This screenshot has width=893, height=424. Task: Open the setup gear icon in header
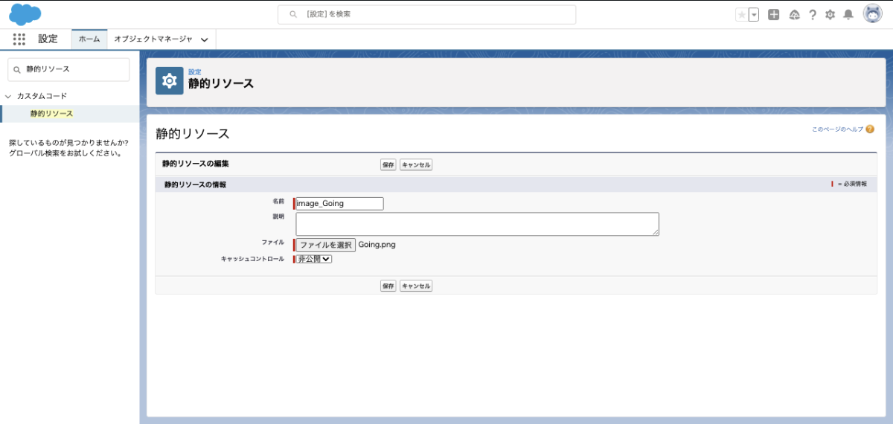pyautogui.click(x=830, y=14)
